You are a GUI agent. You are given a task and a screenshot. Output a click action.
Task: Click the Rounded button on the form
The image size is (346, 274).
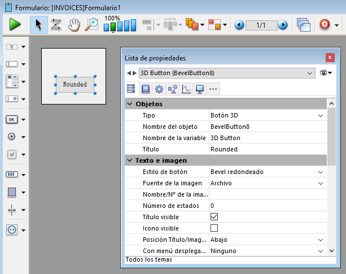click(75, 85)
